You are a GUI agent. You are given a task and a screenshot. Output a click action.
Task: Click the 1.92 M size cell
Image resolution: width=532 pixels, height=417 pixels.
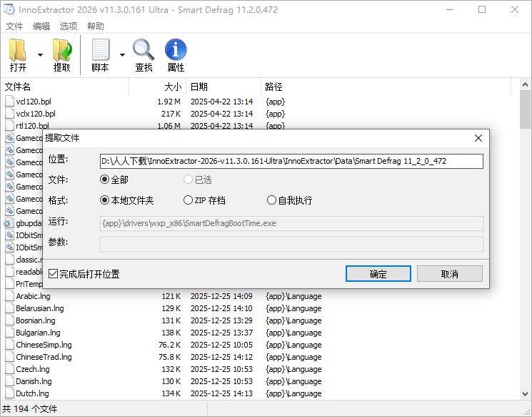tap(169, 102)
